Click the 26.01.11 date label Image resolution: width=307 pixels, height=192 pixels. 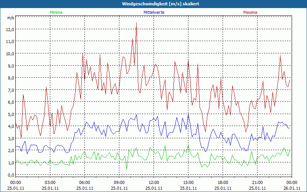[x=292, y=188]
